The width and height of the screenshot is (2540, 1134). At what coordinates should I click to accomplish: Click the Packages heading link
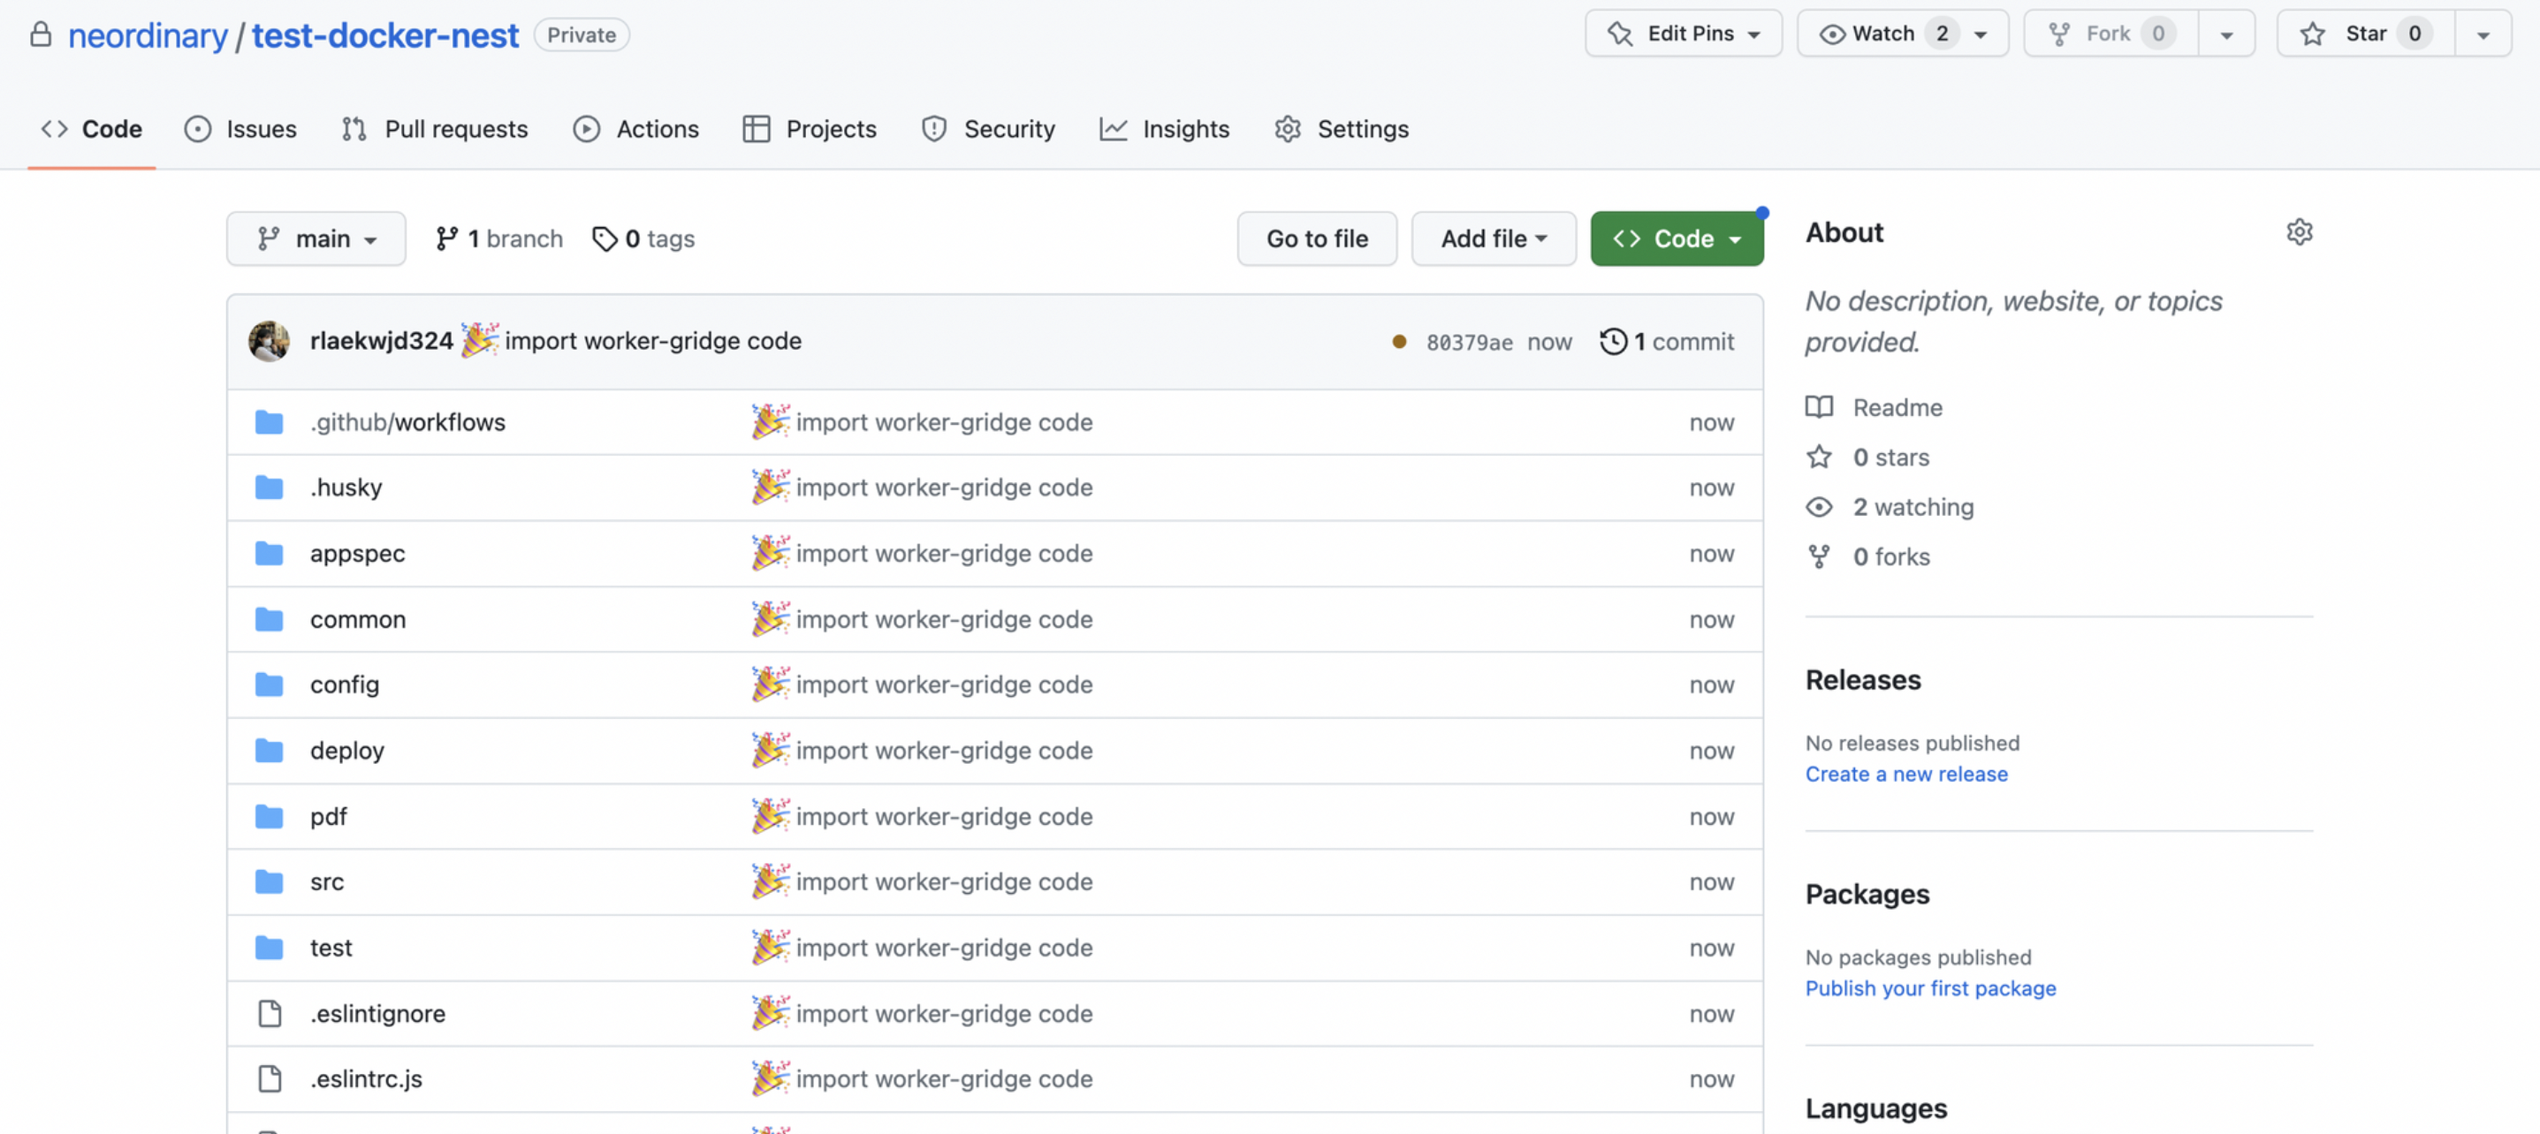click(1867, 895)
